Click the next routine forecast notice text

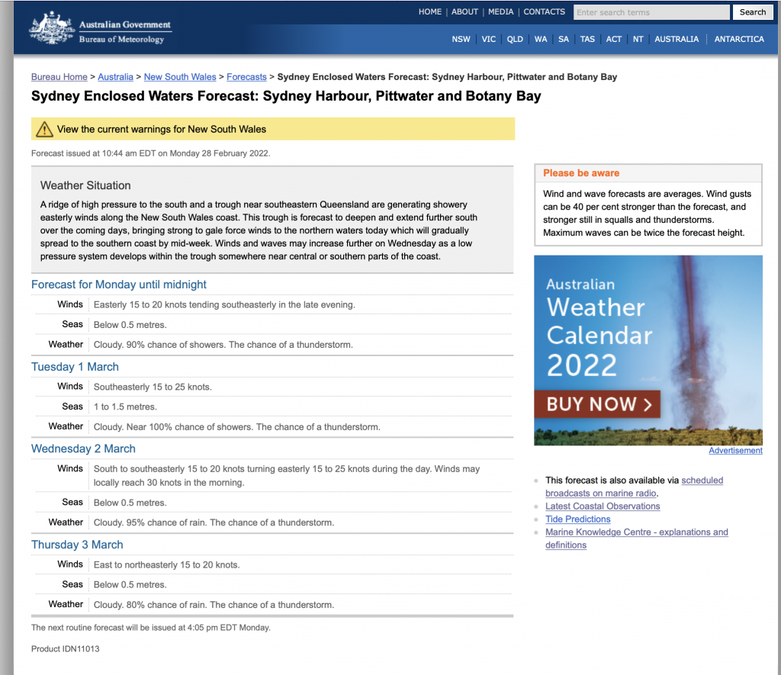tap(150, 628)
